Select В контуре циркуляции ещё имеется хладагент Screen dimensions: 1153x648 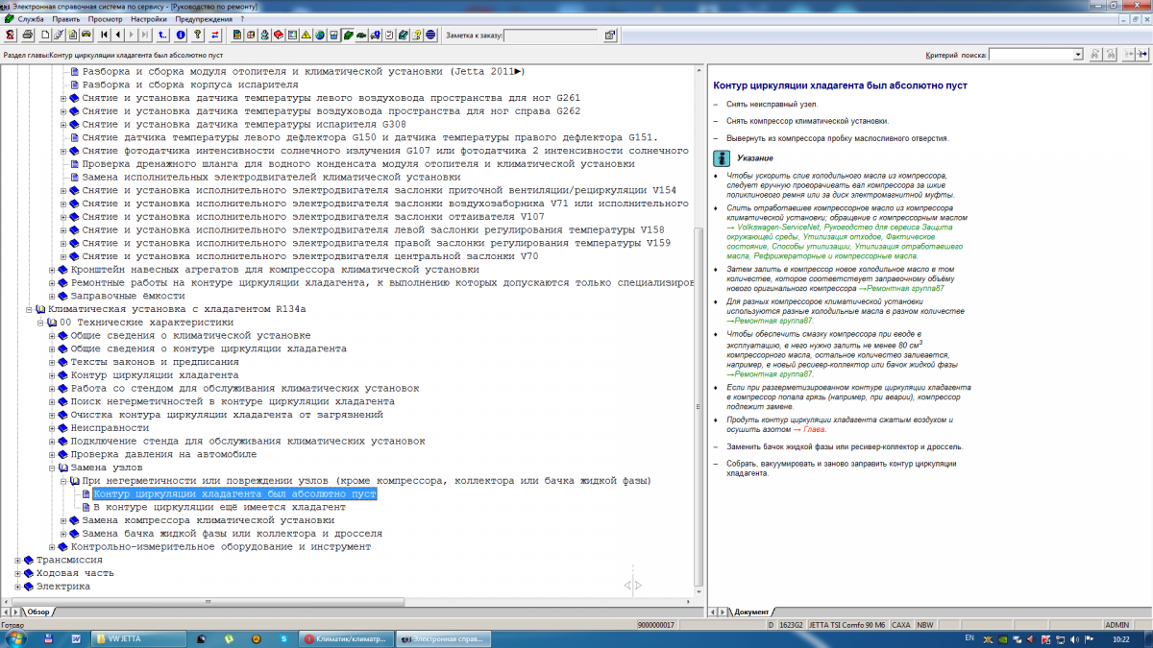(x=219, y=507)
